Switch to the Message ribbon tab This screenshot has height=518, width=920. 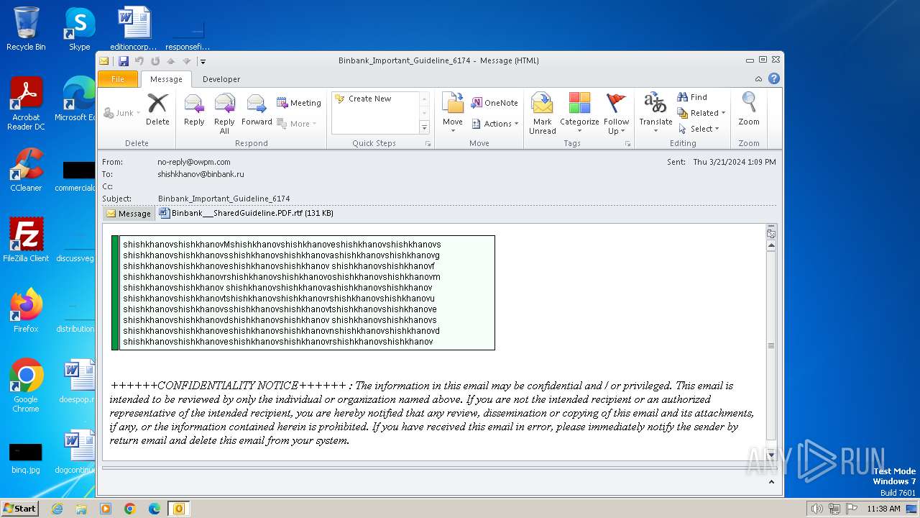(x=166, y=79)
